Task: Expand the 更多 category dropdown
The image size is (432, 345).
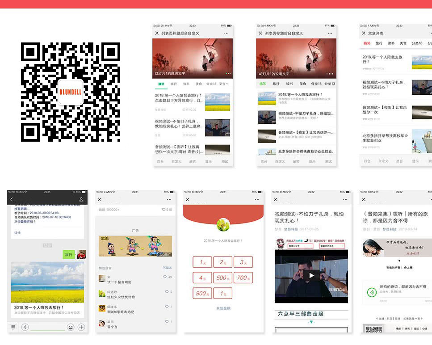Action: coord(224,84)
